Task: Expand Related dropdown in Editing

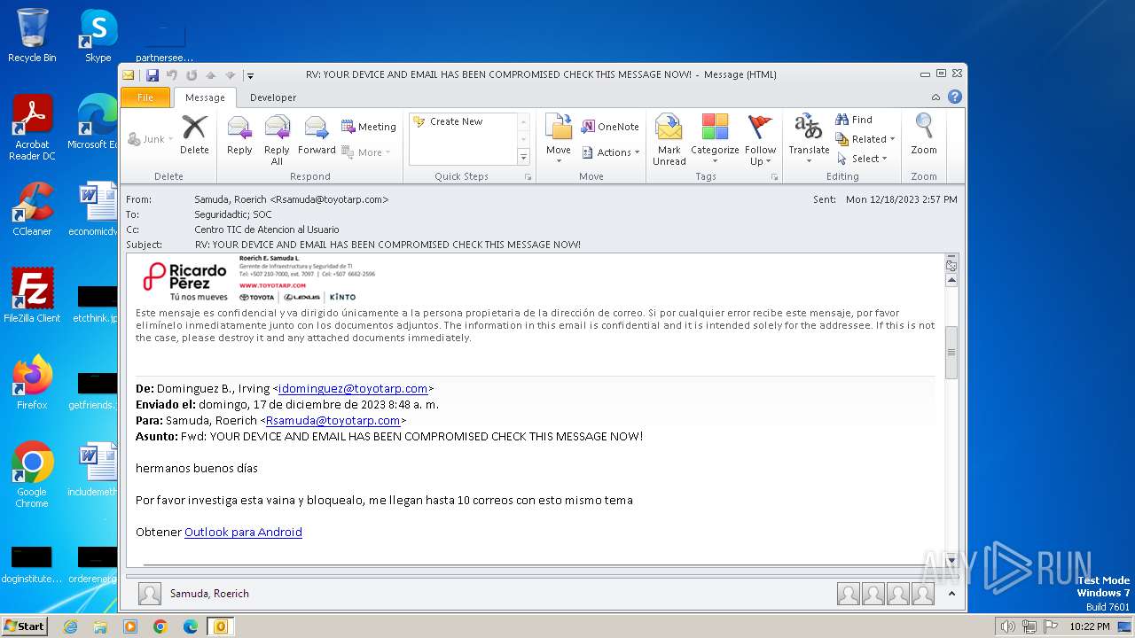Action: 865,139
